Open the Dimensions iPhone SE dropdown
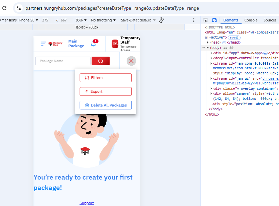The height and width of the screenshot is (206, 279). 19,20
